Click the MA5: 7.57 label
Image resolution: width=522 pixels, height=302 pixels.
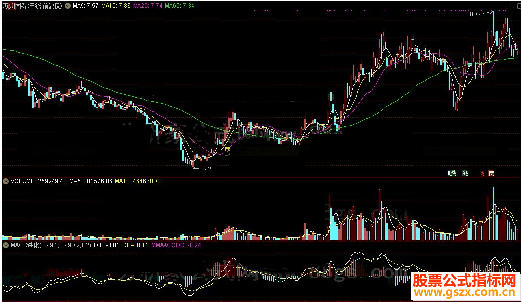pyautogui.click(x=85, y=6)
